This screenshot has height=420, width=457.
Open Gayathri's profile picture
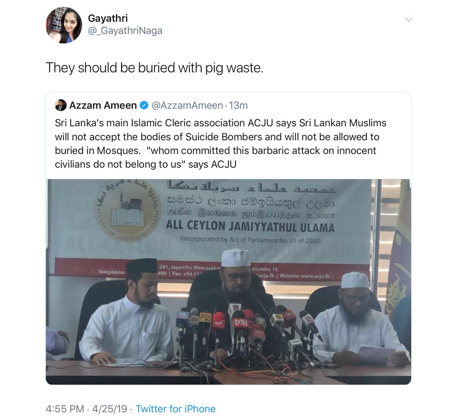[64, 25]
